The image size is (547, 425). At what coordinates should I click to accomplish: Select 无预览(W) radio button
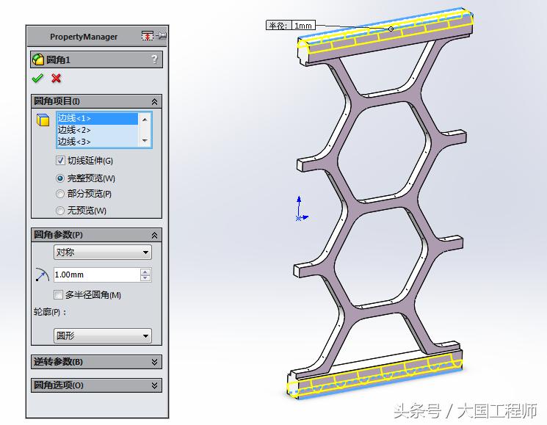[x=60, y=211]
